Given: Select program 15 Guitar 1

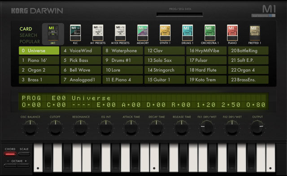Looking at the screenshot, I should pyautogui.click(x=165, y=80).
